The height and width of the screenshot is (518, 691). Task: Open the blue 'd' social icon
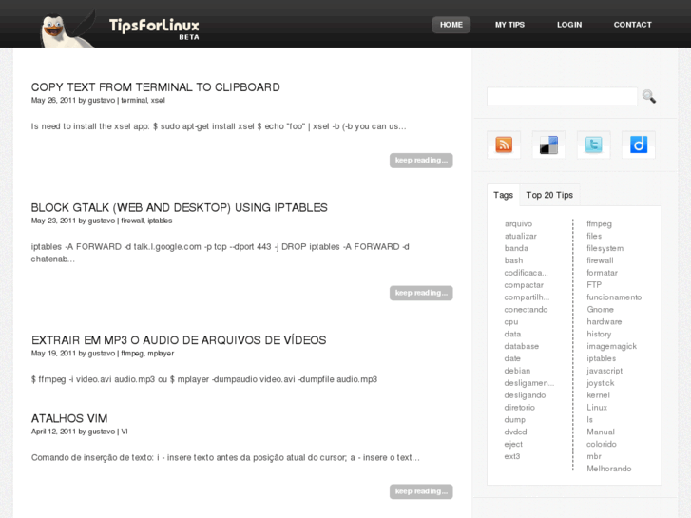(639, 144)
